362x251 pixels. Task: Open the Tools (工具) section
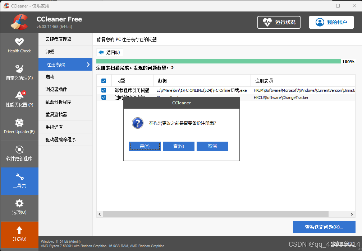coord(19,181)
